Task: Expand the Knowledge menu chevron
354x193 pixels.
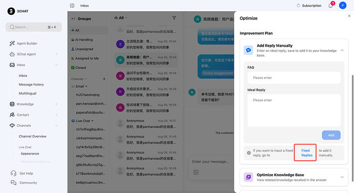Action: (x=56, y=104)
